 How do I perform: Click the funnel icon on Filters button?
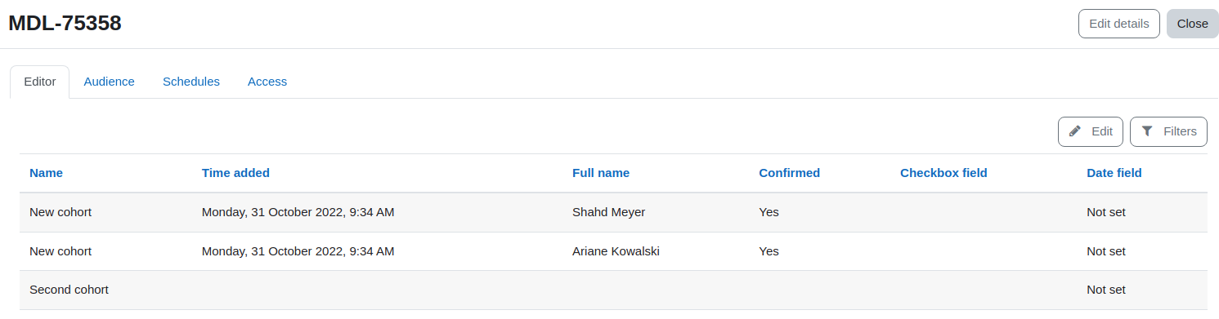(1147, 131)
